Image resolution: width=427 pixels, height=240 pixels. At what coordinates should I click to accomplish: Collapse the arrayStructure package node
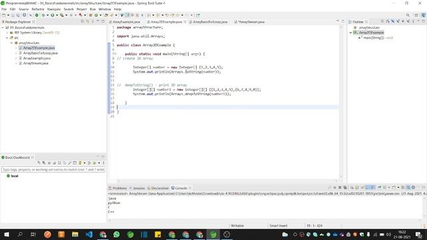pos(12,43)
